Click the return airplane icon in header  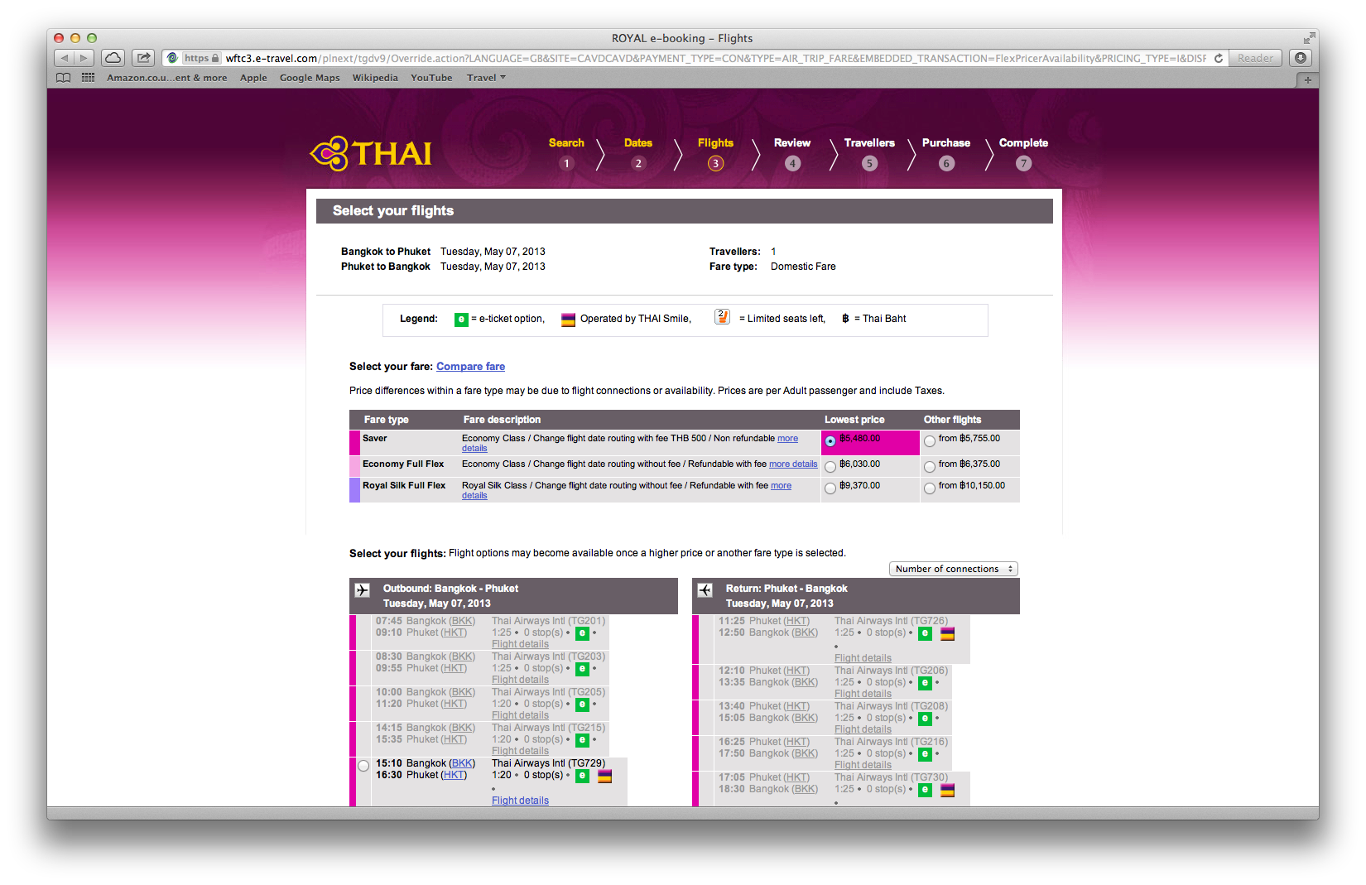(x=705, y=590)
